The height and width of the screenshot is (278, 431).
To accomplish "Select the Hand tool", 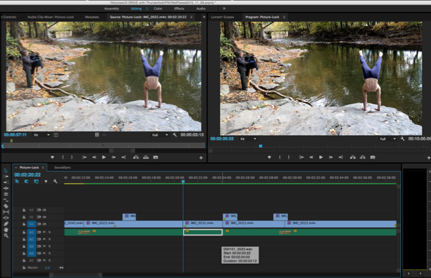I will (x=6, y=230).
